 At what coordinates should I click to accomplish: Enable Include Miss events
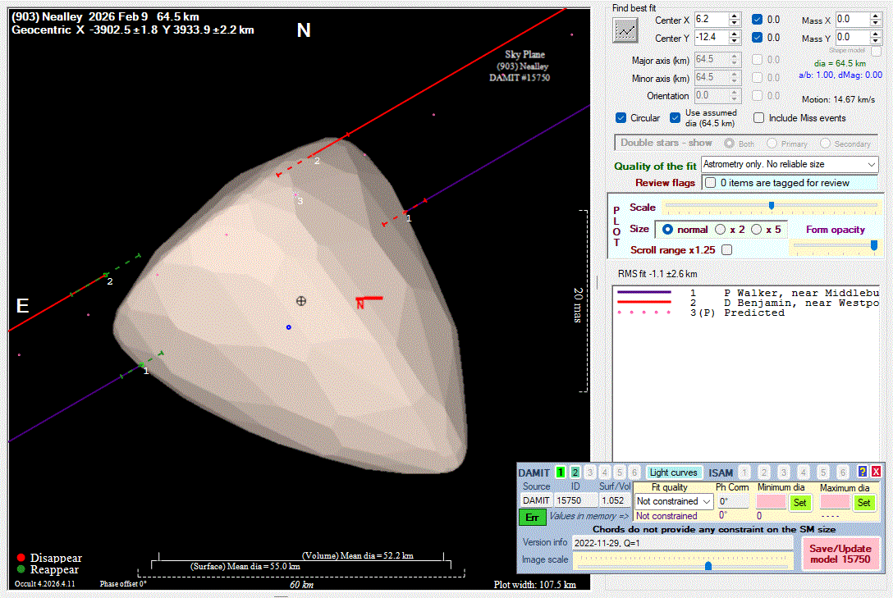pos(759,118)
